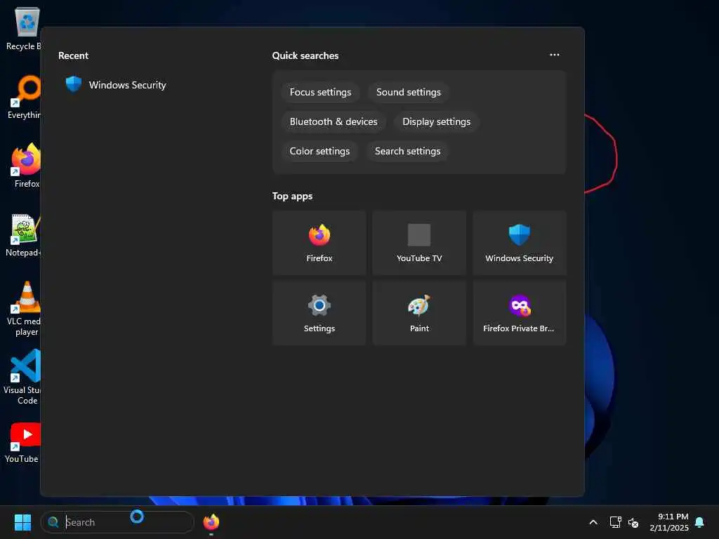Click the muted volume tray icon
Image resolution: width=719 pixels, height=539 pixels.
[633, 522]
